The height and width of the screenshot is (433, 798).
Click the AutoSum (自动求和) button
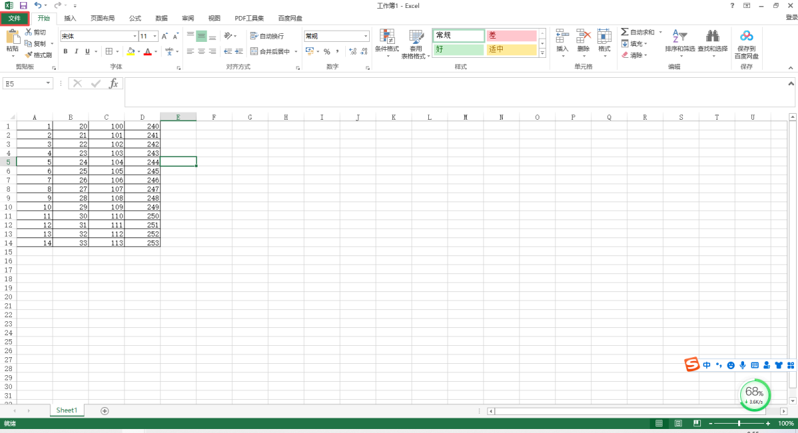(638, 32)
